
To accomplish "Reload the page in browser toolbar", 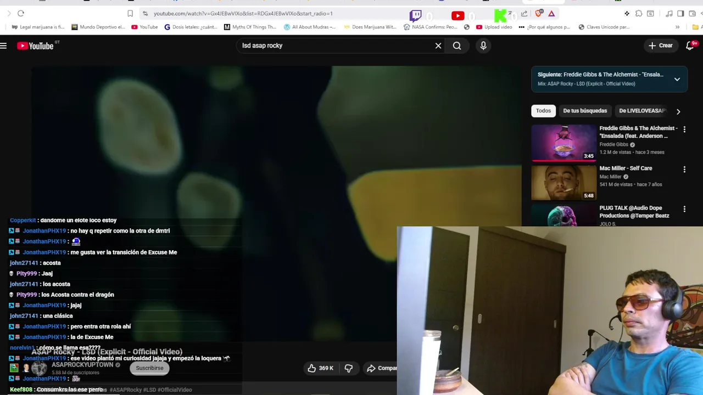I will point(21,13).
